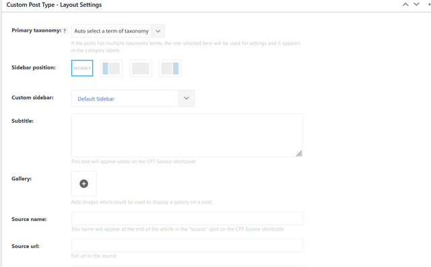Screen dimensions: 431x267
Task: Focus the Source name input field
Action: 187,218
